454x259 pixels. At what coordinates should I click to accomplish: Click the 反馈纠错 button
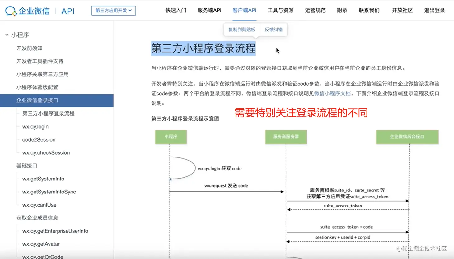tap(274, 30)
